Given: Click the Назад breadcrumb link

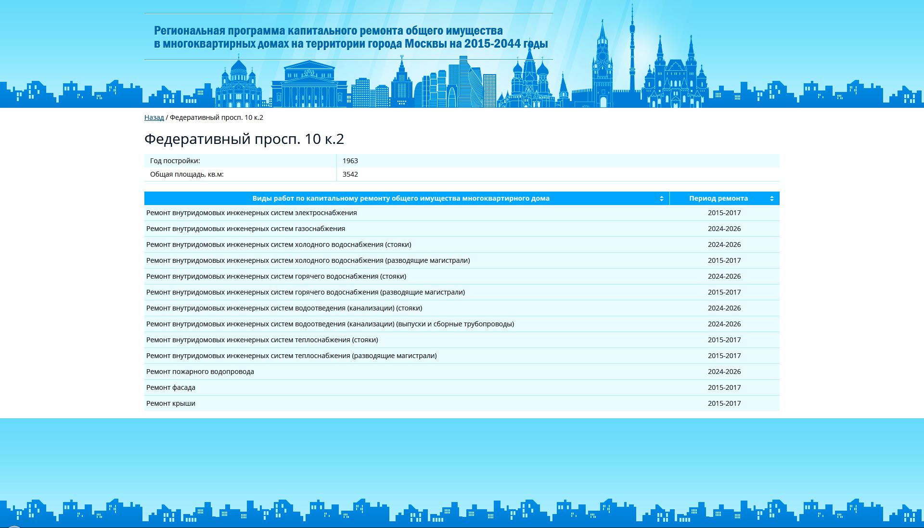Looking at the screenshot, I should 154,117.
